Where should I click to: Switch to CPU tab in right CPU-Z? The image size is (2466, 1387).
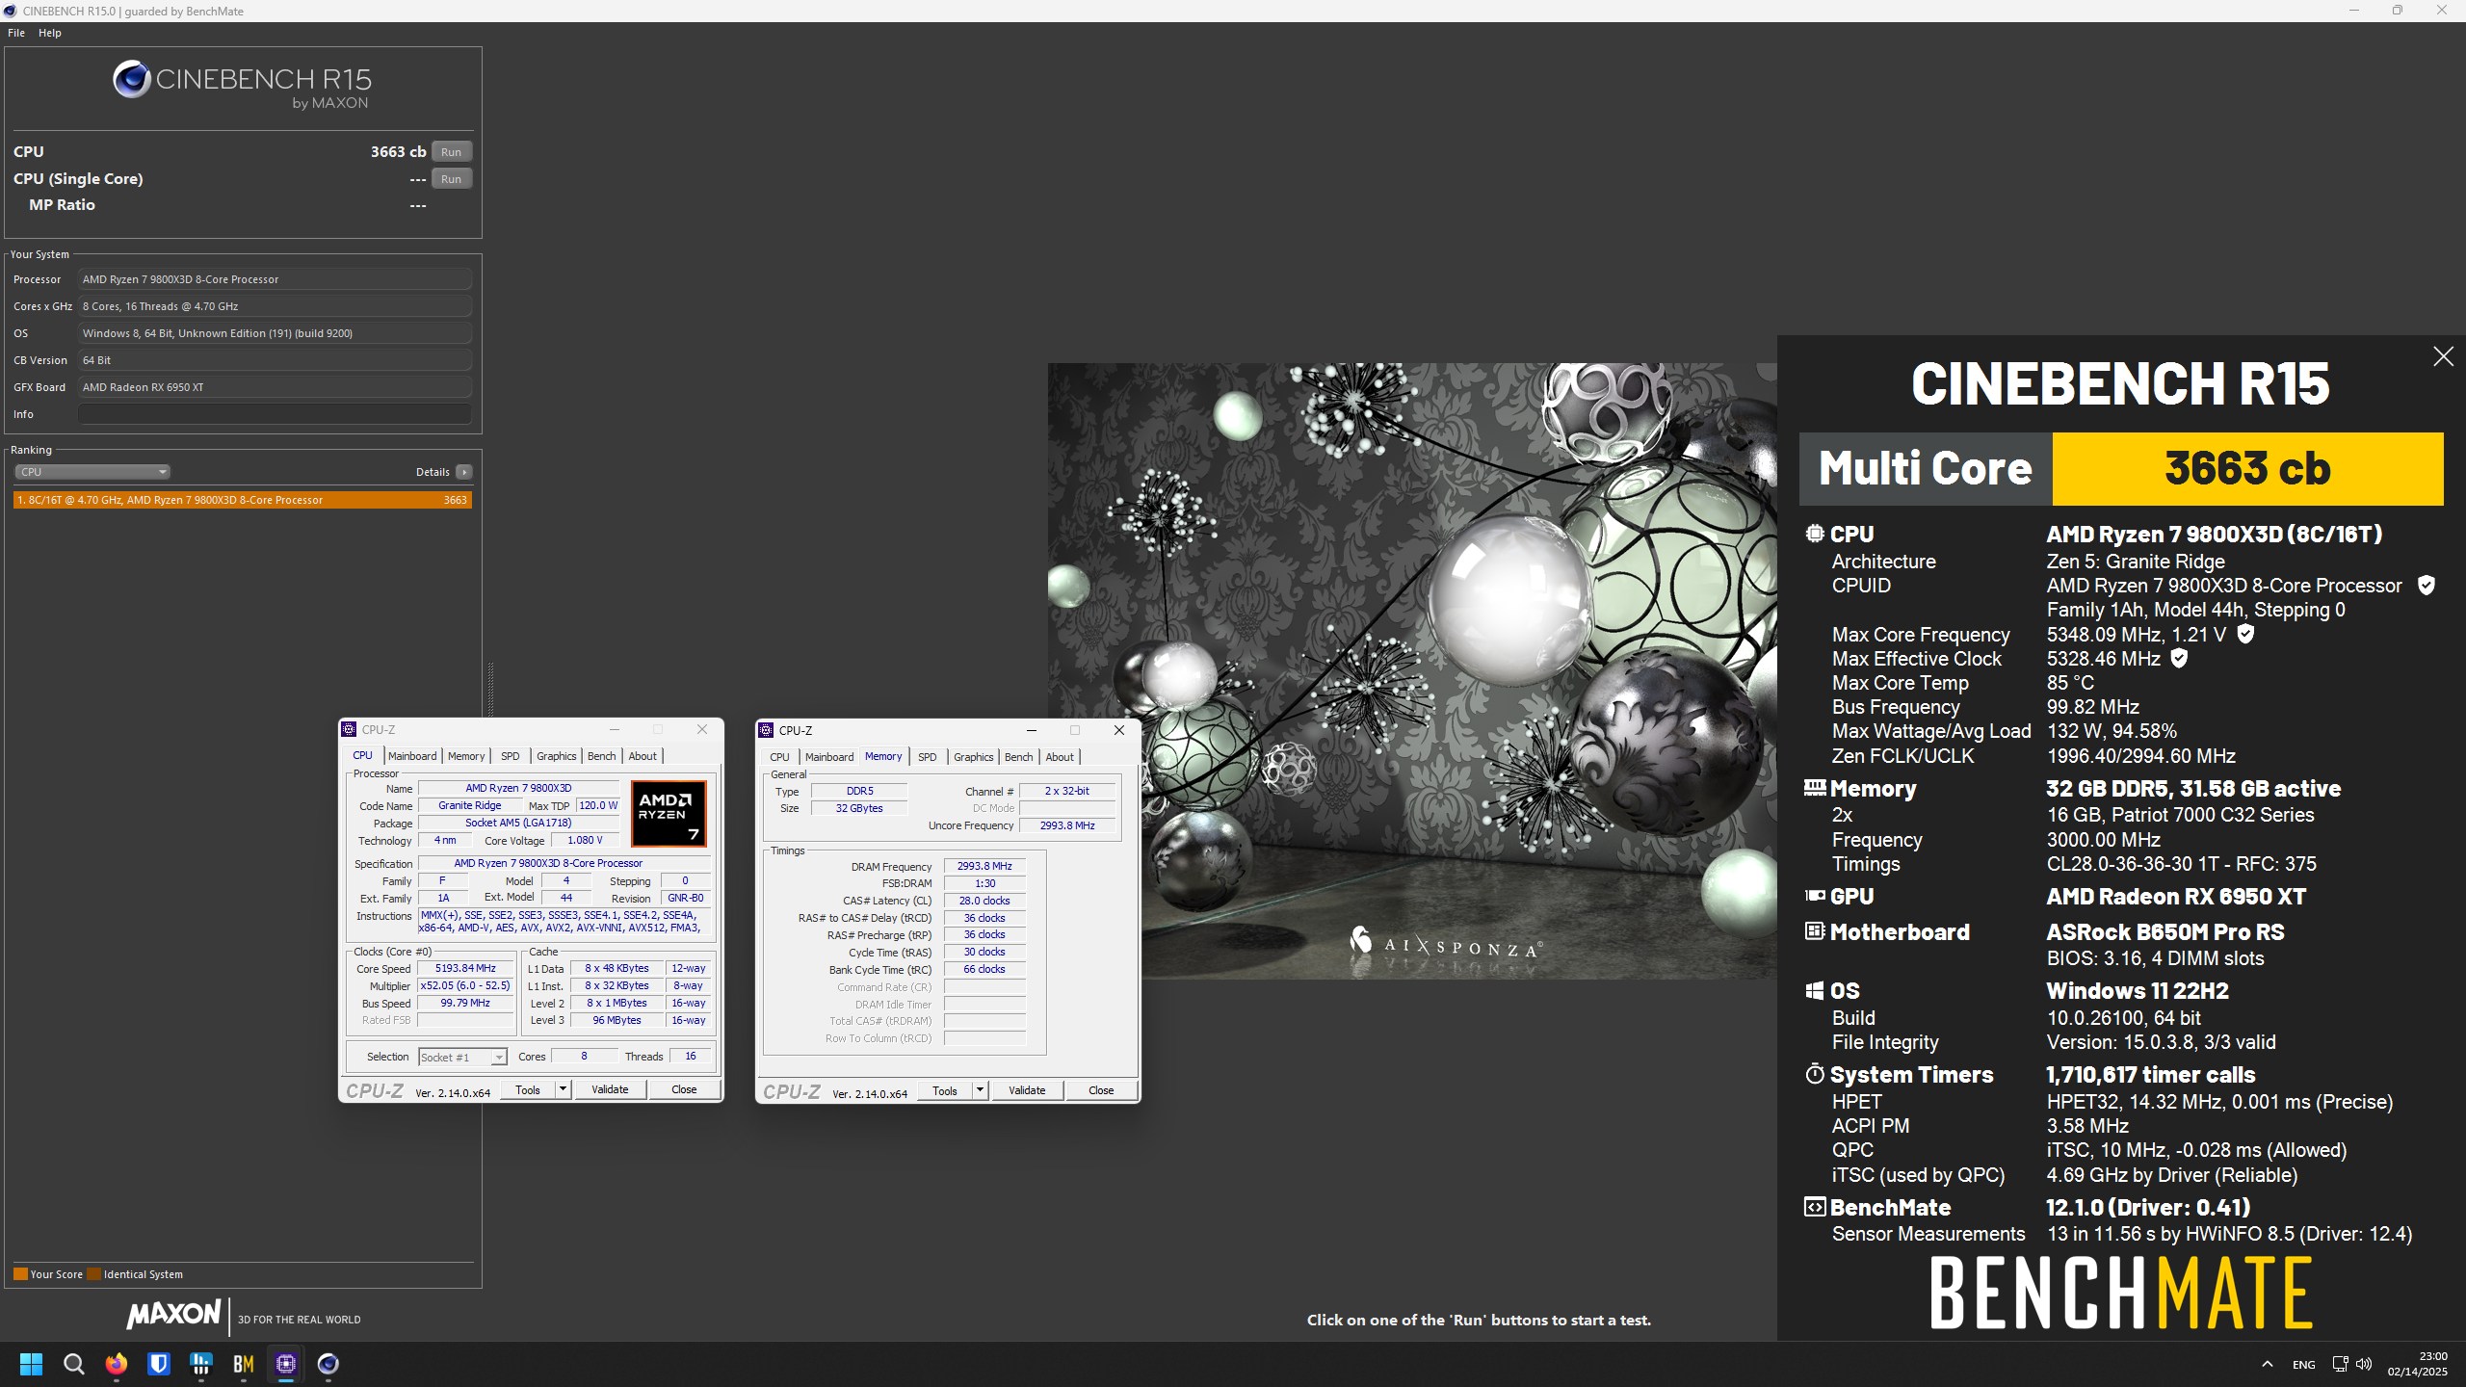[780, 757]
